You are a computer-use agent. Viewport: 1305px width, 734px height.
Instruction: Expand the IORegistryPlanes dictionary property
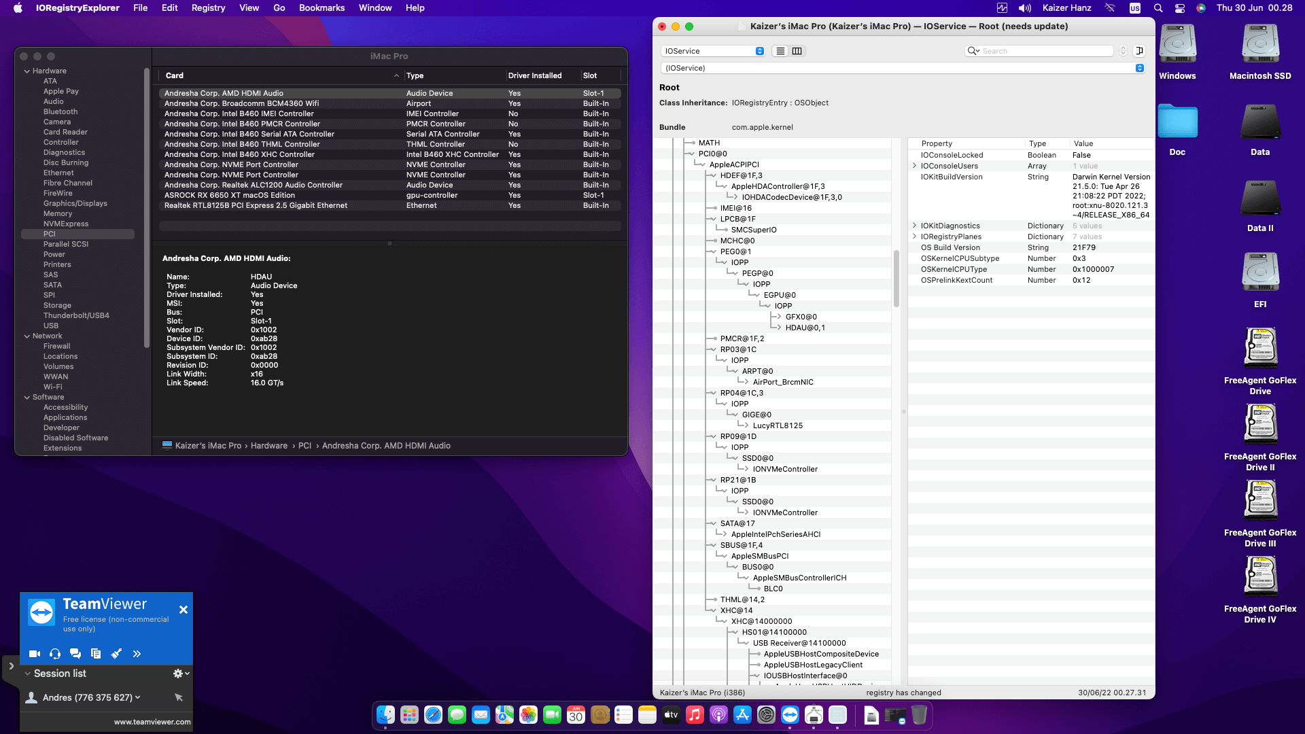coord(914,237)
